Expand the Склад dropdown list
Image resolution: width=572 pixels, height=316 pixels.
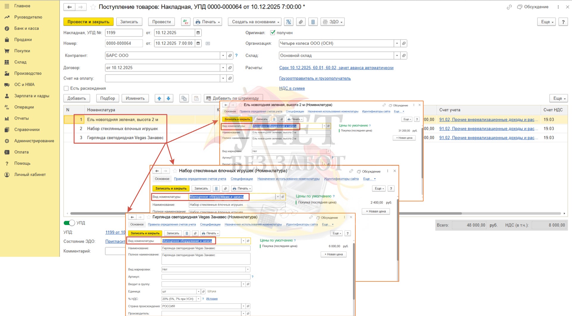pos(397,56)
